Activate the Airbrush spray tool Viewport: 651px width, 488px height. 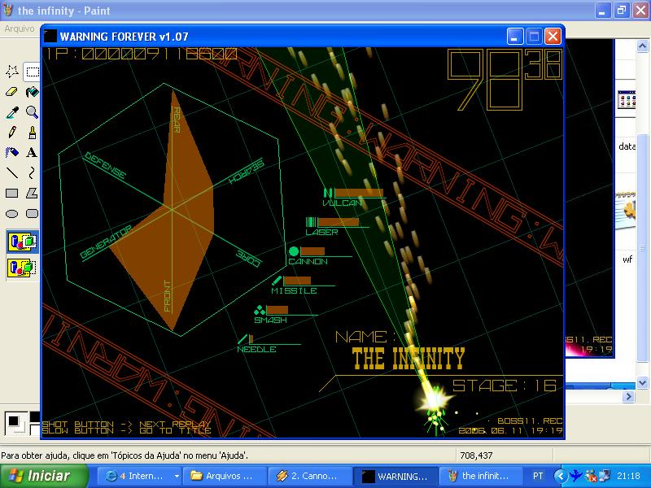pos(12,152)
